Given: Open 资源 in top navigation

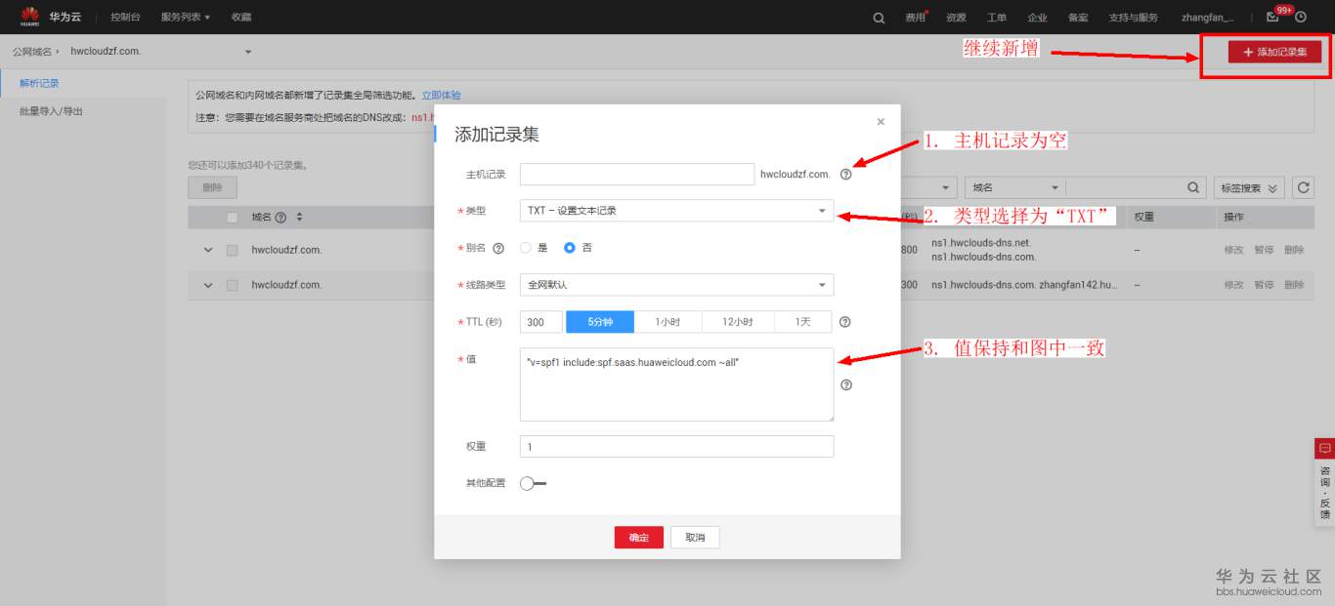Looking at the screenshot, I should pos(956,18).
